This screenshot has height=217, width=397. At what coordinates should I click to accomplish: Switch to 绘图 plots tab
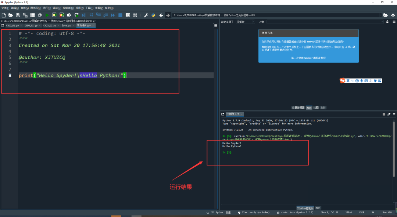tap(316, 108)
